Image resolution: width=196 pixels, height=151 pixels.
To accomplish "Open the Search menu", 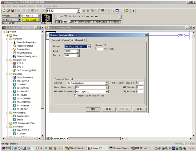I will click(22, 6).
